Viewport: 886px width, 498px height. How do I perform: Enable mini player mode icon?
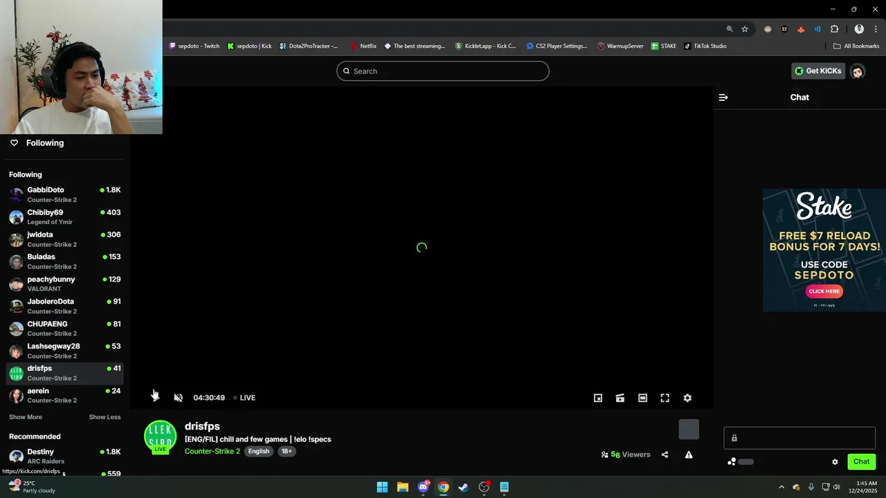pos(598,398)
